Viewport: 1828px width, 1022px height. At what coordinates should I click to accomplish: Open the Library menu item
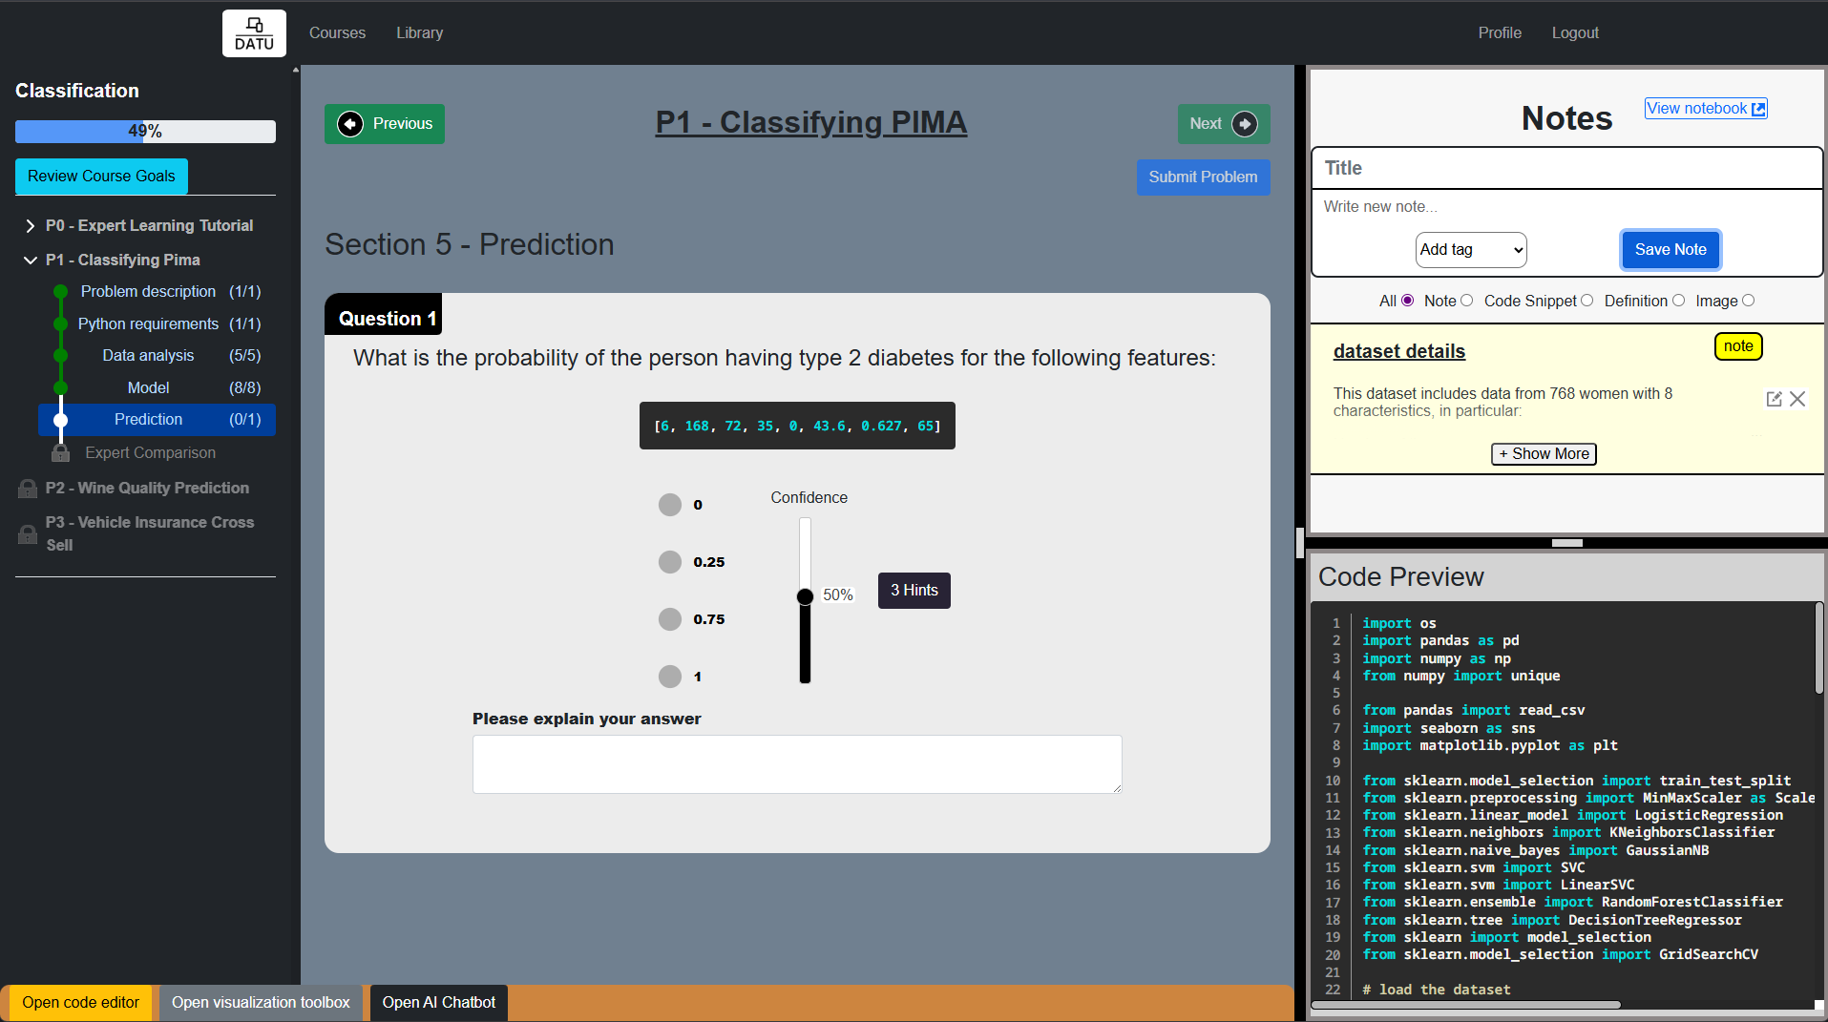[x=419, y=32]
